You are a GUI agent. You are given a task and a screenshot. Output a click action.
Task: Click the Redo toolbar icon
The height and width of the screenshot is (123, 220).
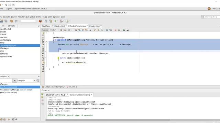(x=16, y=21)
